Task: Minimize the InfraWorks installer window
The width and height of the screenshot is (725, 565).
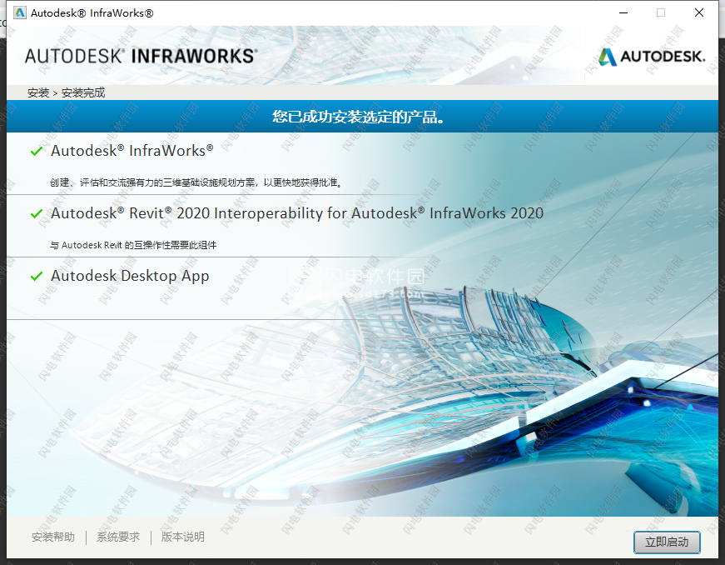Action: pos(623,12)
